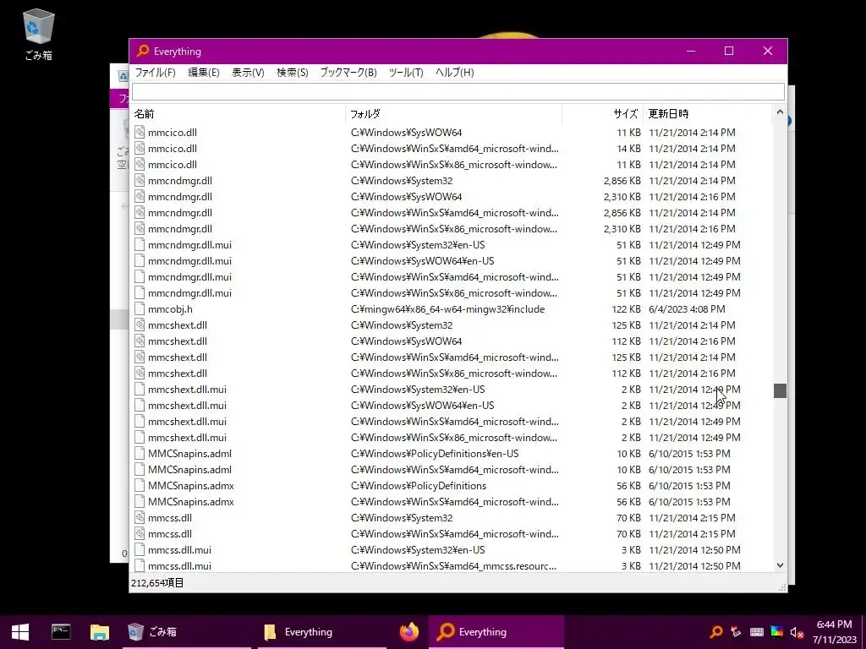
Task: Open the 編集(E) menu
Action: click(203, 73)
